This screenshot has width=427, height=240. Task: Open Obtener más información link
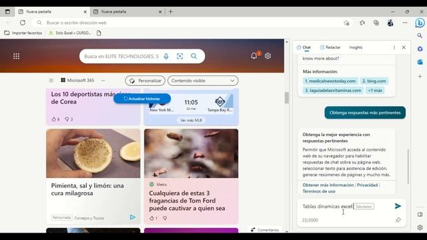pyautogui.click(x=328, y=185)
